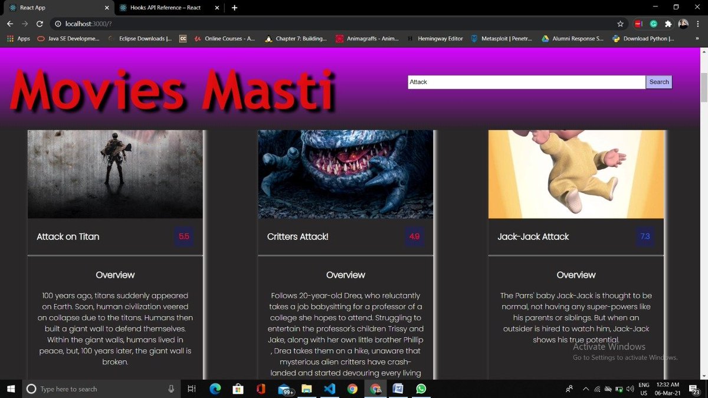Image resolution: width=708 pixels, height=398 pixels.
Task: Click the Search button
Action: point(659,82)
